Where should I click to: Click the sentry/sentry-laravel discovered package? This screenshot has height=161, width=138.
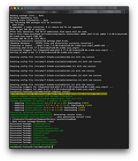tap(45, 142)
